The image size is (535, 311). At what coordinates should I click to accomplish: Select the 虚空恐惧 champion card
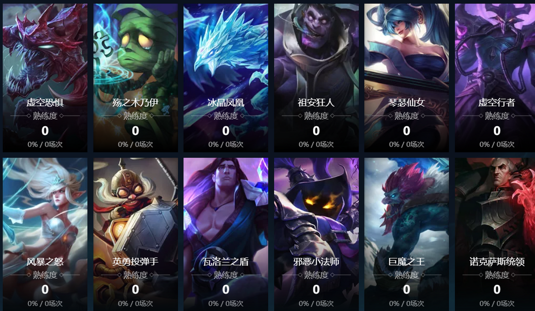point(45,78)
